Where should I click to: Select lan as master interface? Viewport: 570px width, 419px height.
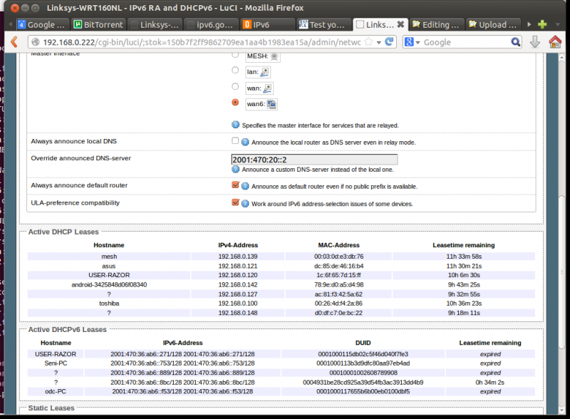(x=235, y=70)
